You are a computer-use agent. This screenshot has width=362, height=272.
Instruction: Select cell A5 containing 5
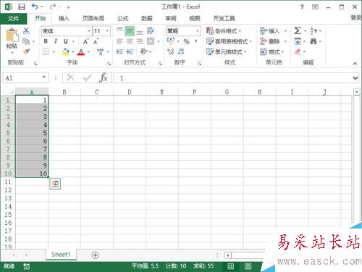[32, 133]
